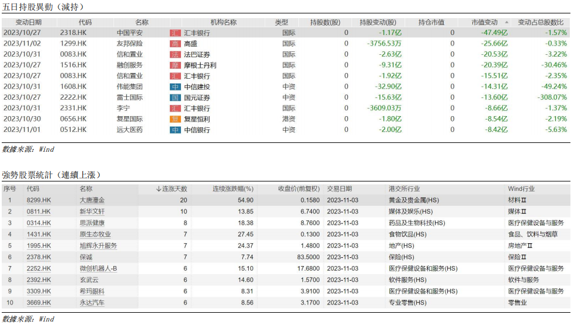Open stock name link 永达汽车

92,302
